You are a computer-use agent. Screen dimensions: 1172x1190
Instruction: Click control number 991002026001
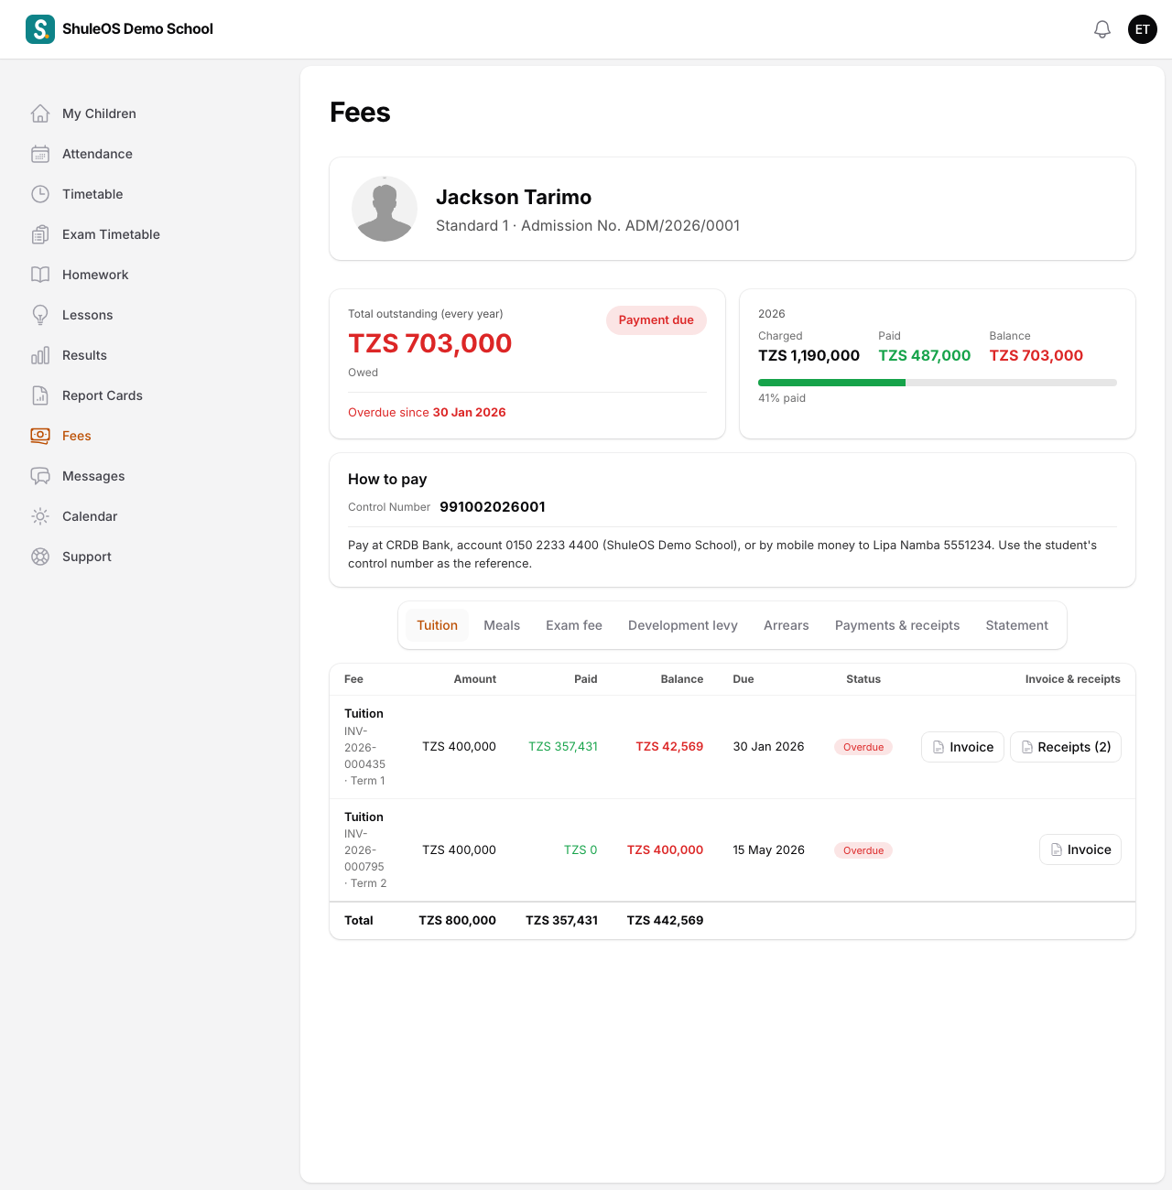click(493, 507)
